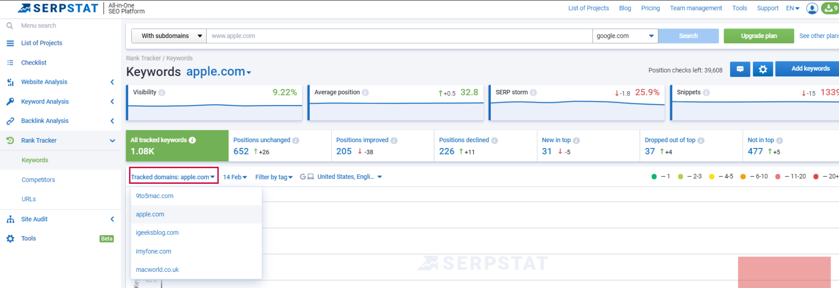Open Team management link
This screenshot has height=288, width=839.
[696, 8]
